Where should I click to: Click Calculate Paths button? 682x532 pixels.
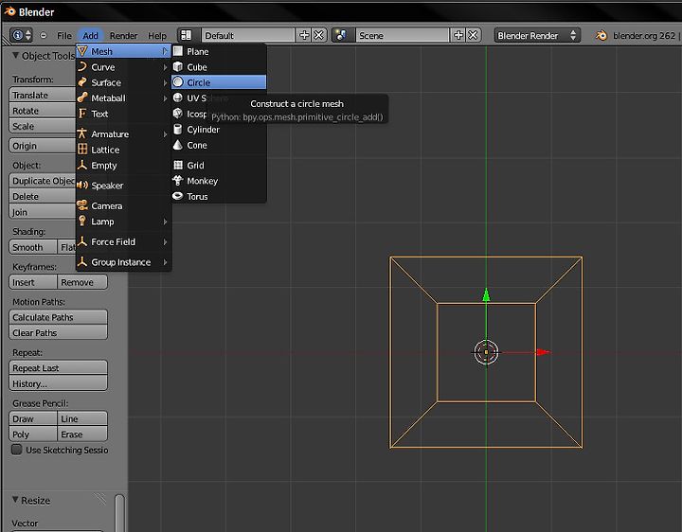[x=58, y=317]
